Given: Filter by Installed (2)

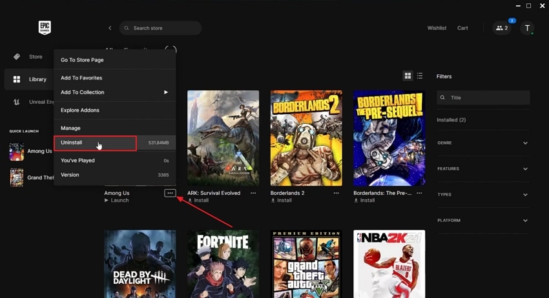Looking at the screenshot, I should click(451, 120).
